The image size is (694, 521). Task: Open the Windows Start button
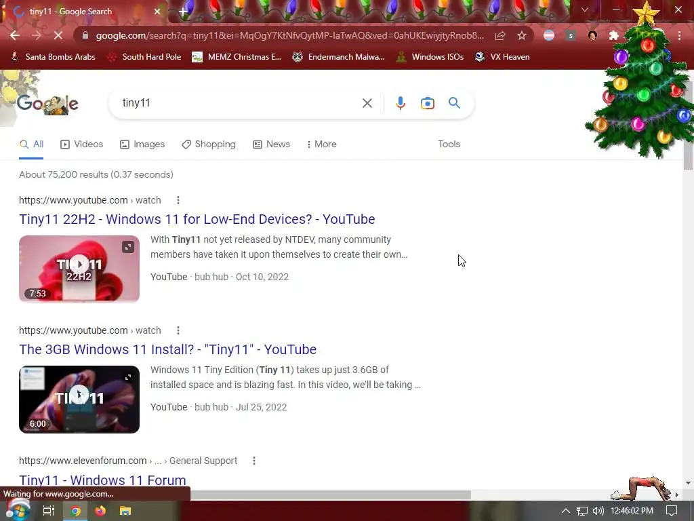coord(17,510)
